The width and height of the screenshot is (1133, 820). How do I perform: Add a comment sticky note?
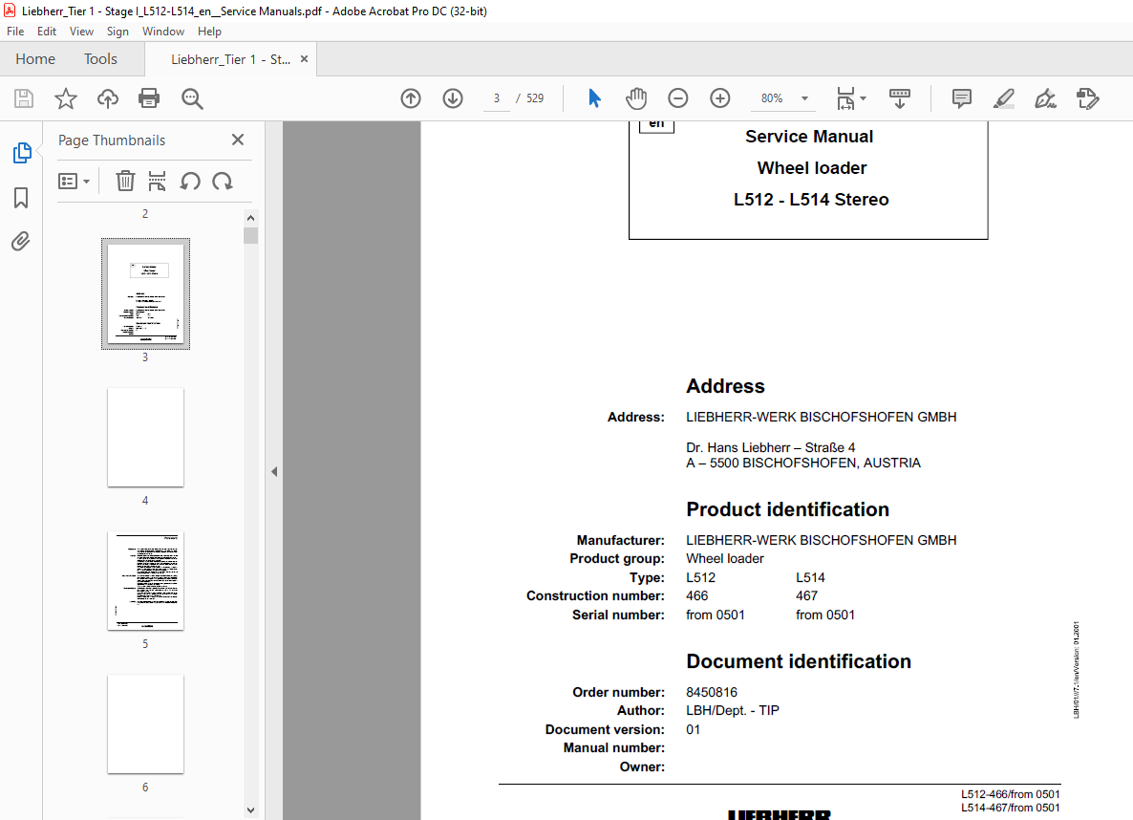tap(962, 98)
